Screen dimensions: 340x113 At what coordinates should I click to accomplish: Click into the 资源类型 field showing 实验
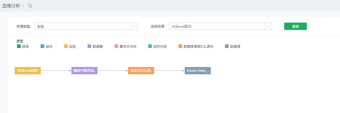click(82, 26)
